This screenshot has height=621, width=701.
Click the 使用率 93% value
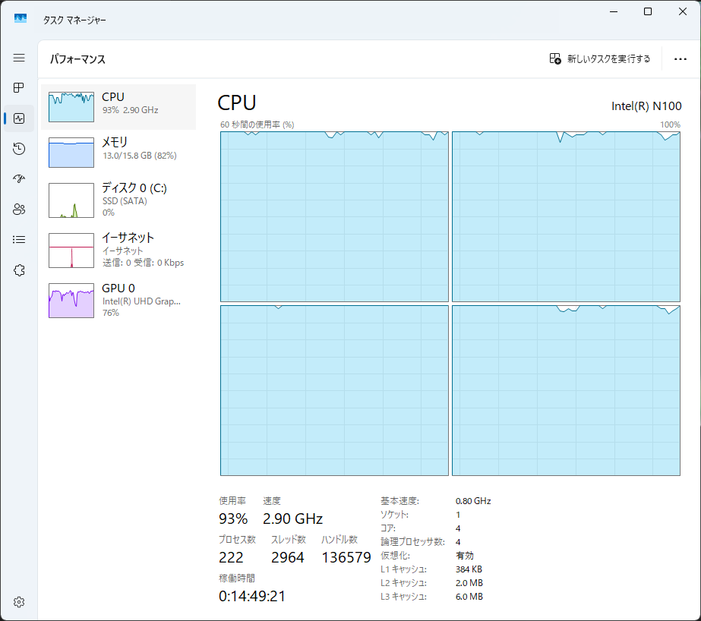point(233,519)
